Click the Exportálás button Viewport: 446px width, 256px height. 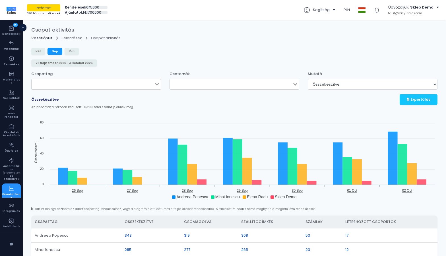pos(418,100)
